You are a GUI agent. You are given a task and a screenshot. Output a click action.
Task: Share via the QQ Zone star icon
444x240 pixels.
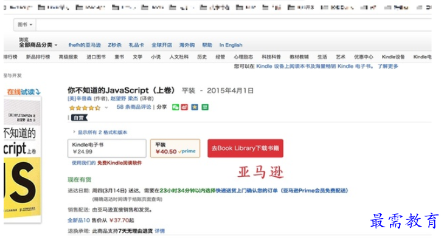pos(195,107)
